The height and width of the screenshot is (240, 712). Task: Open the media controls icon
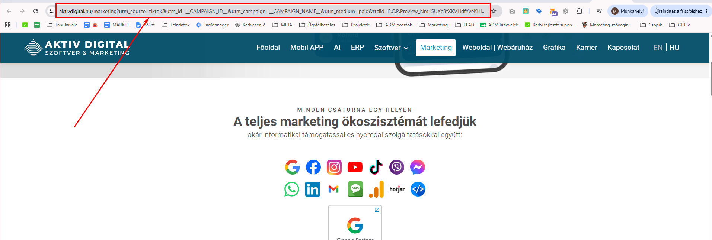[x=599, y=11]
